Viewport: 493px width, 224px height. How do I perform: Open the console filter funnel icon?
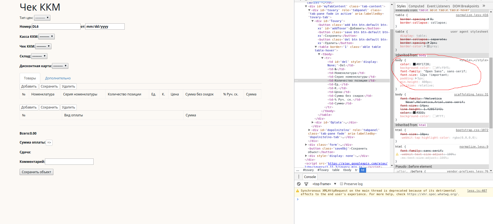point(306,184)
